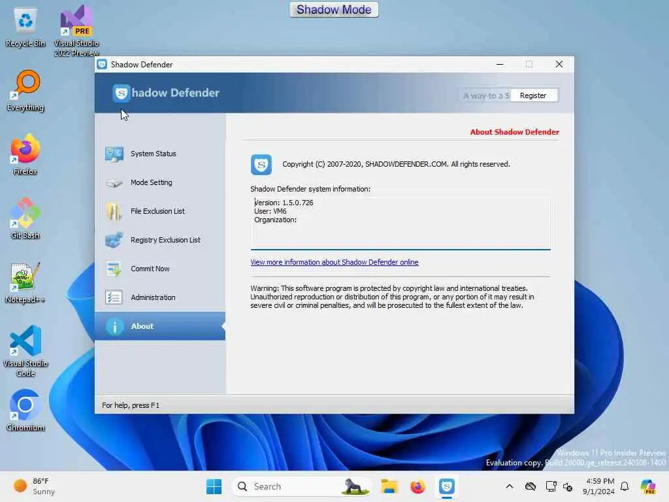Screen dimensions: 669x502
Task: Click the Mode Setting drive icon
Action: point(114,183)
